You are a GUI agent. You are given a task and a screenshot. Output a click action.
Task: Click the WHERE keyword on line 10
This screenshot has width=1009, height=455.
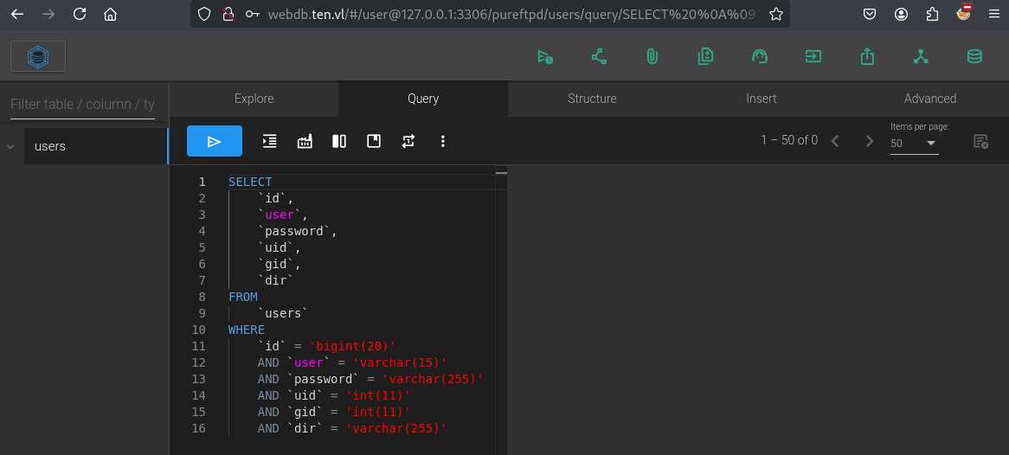pos(247,330)
